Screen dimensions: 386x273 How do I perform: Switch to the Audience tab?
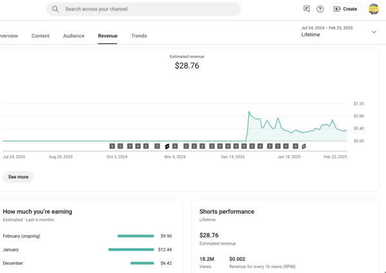click(73, 36)
